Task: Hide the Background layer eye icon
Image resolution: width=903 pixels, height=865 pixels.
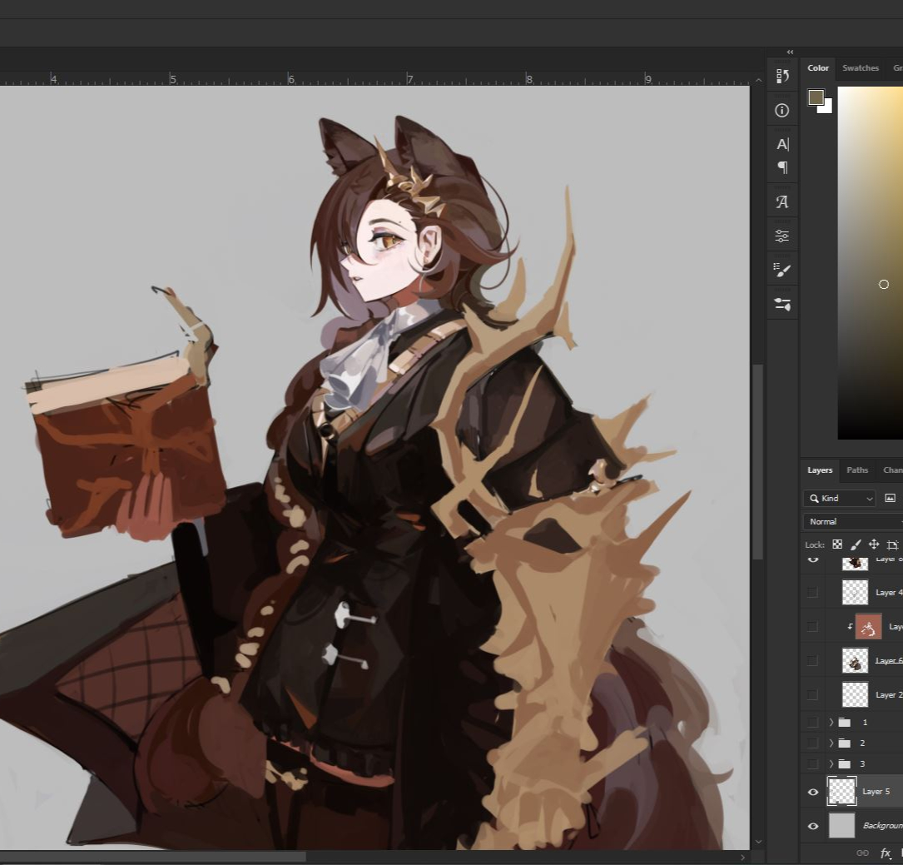Action: [813, 826]
